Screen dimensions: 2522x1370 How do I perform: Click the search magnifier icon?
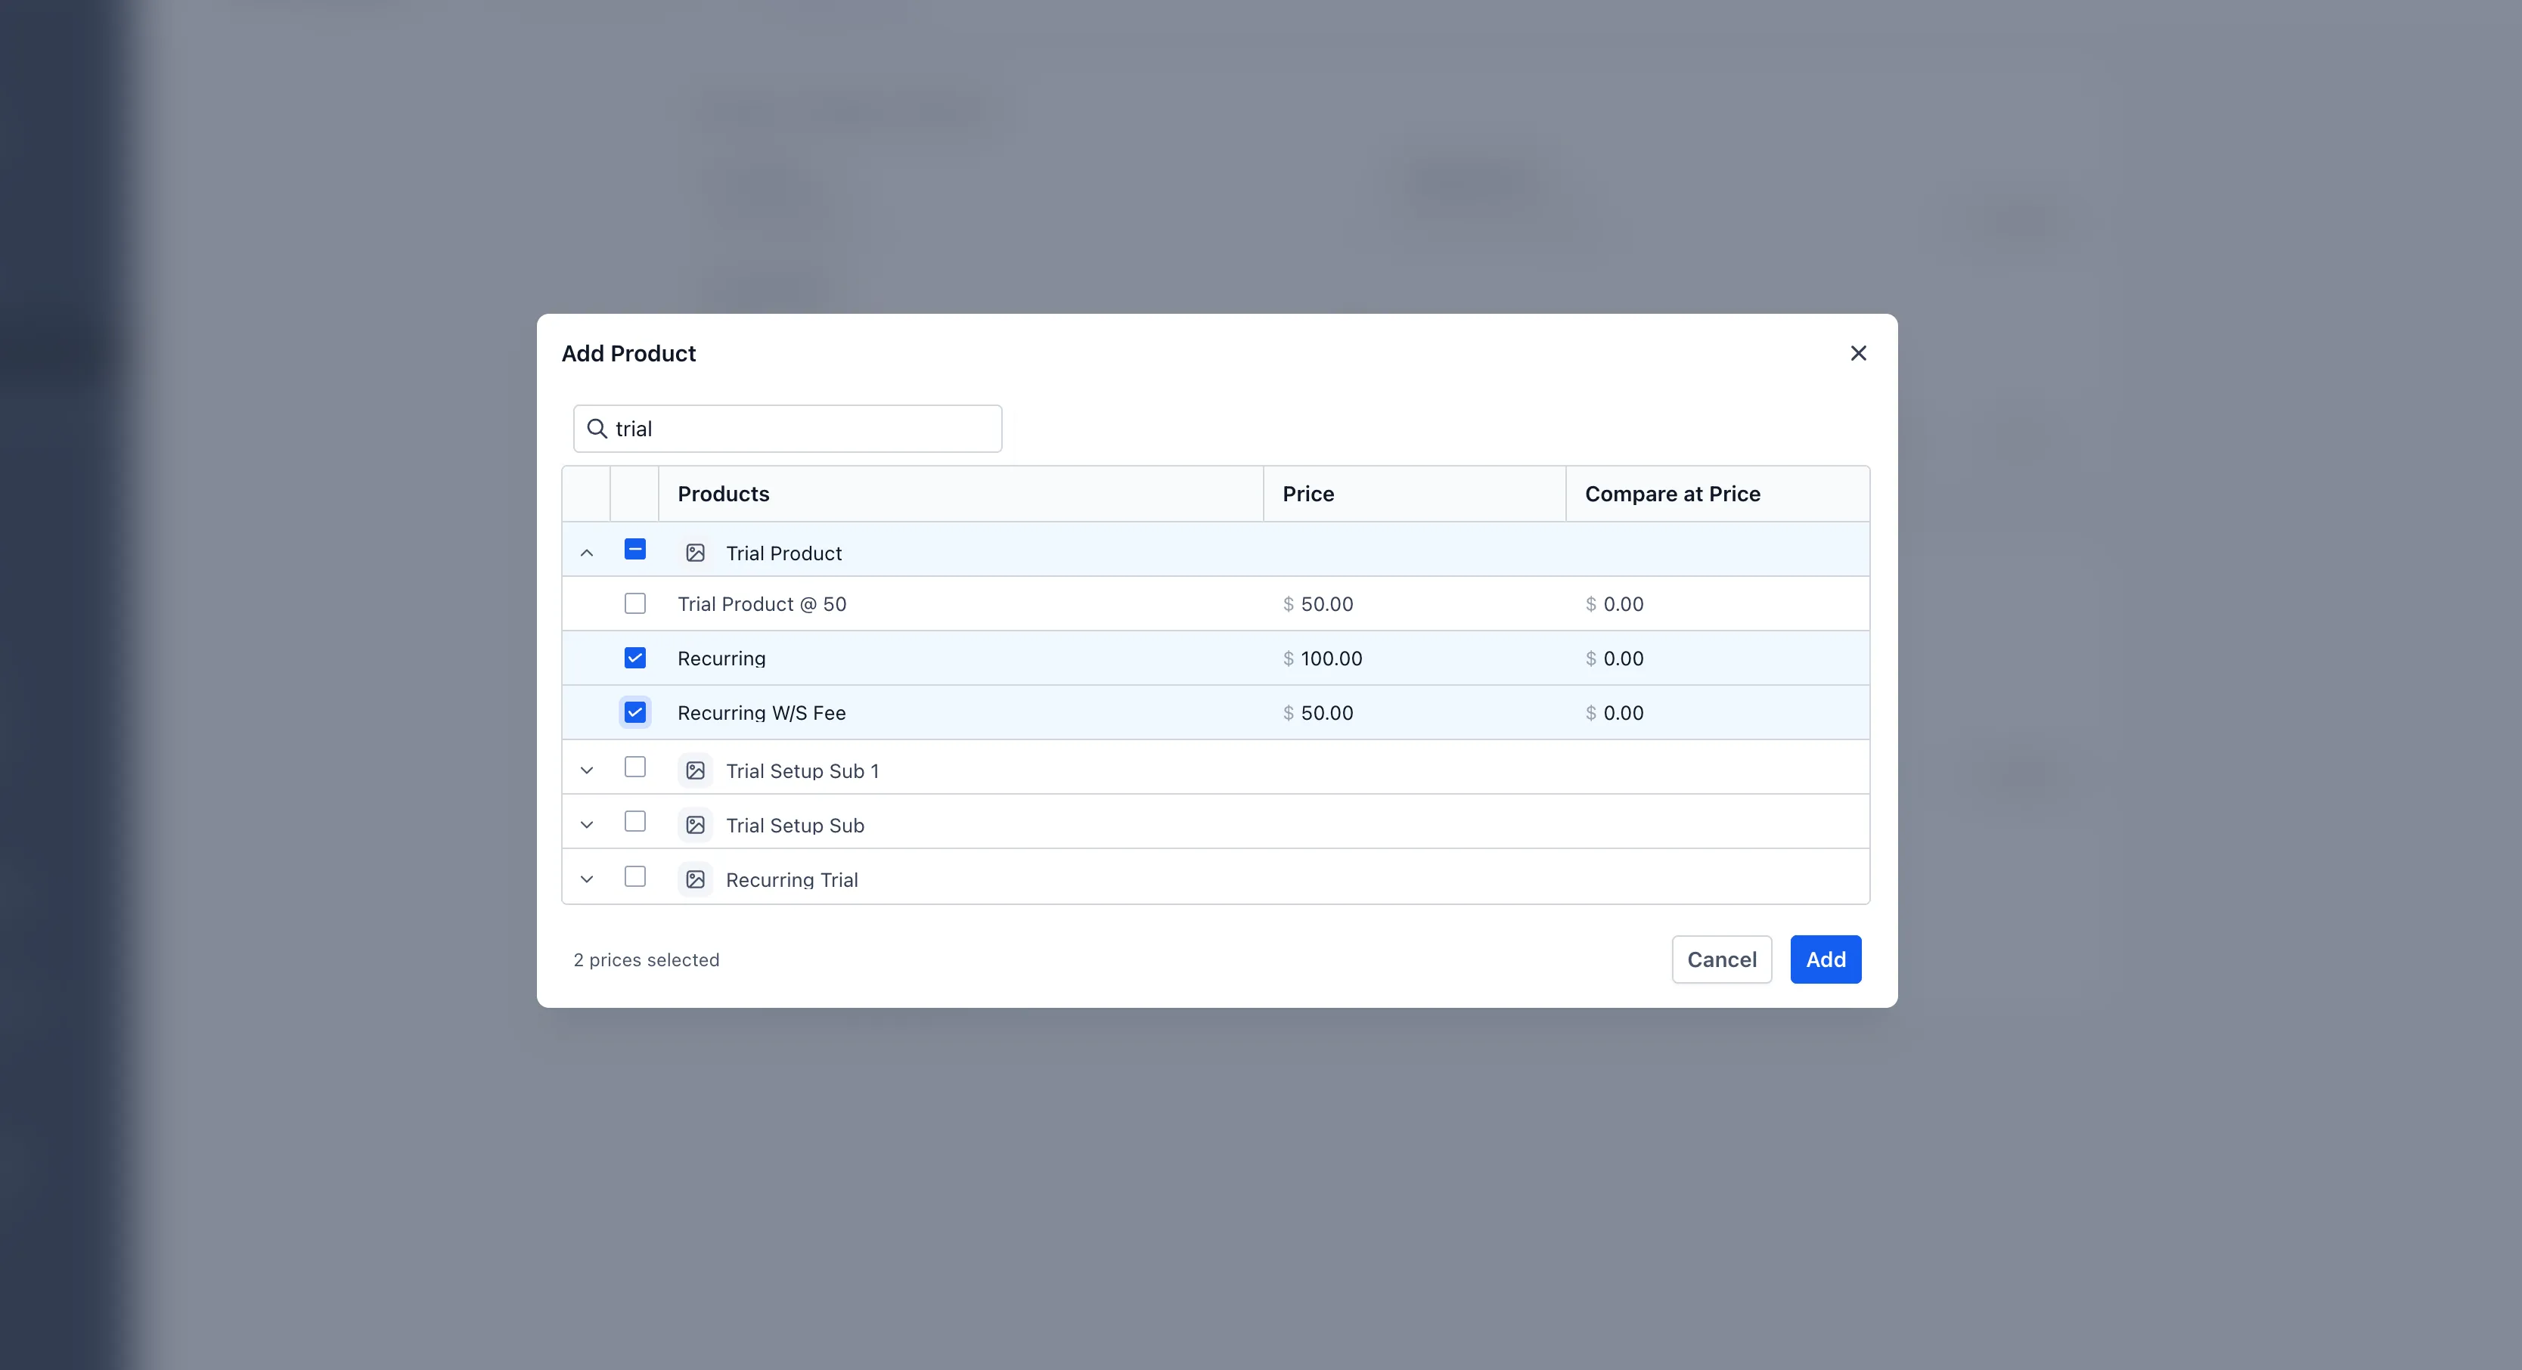pos(596,429)
